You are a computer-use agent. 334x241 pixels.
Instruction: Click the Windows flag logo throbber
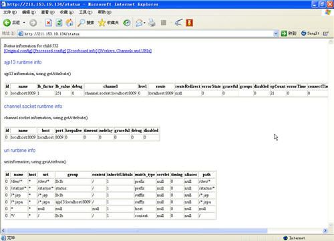328,12
